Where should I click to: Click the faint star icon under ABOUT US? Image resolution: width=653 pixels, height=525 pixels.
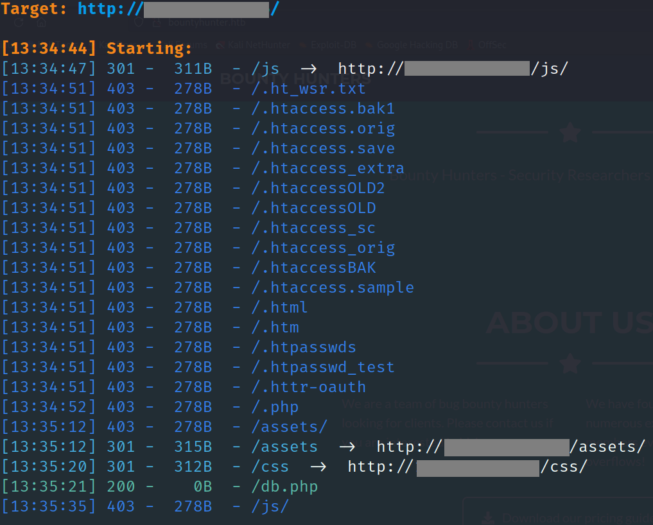click(570, 364)
